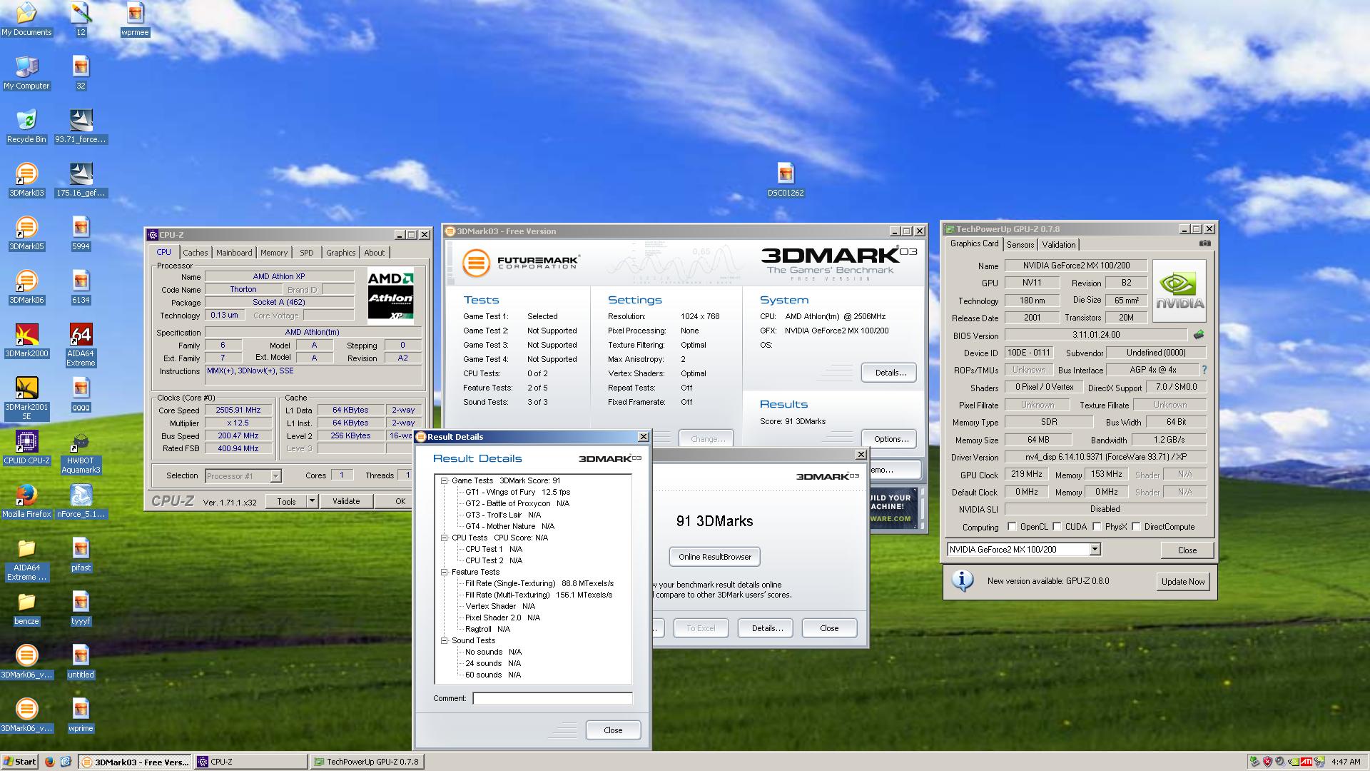Select Fill Rate (Multi-Texturing) result row
The image size is (1370, 771).
[539, 595]
